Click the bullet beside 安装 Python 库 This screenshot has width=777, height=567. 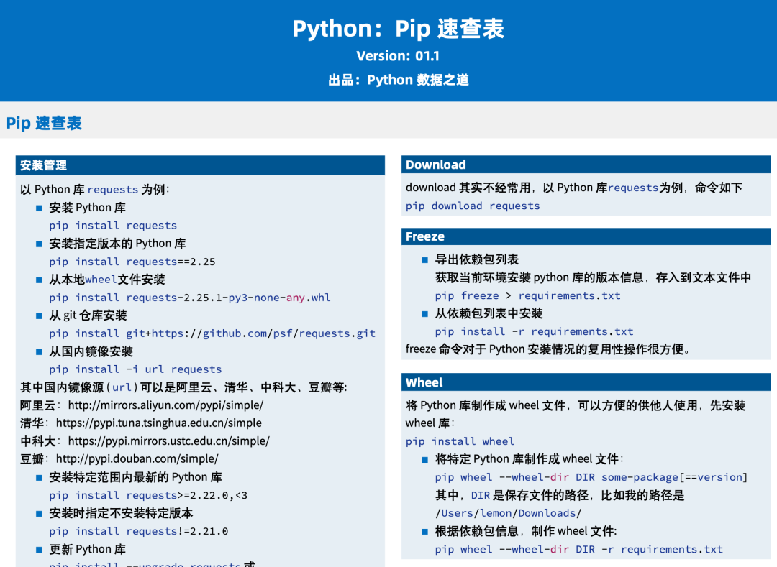point(38,208)
